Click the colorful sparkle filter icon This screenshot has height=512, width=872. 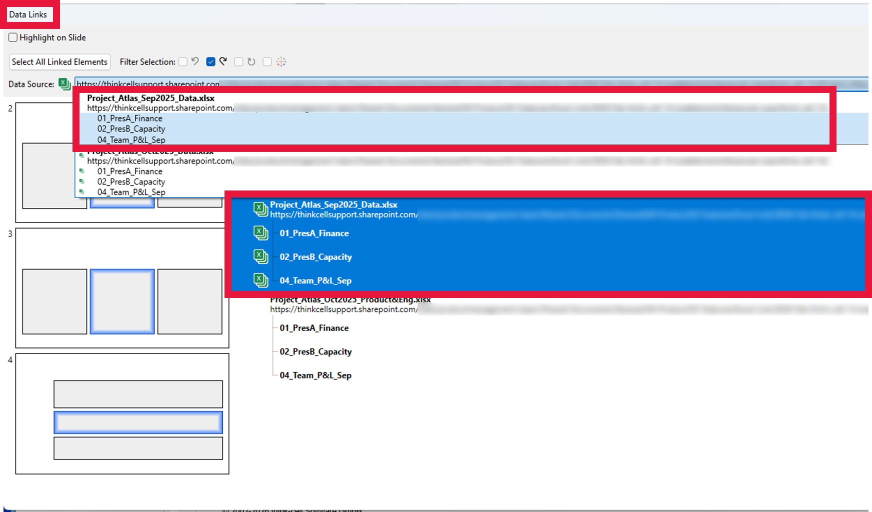pyautogui.click(x=281, y=61)
